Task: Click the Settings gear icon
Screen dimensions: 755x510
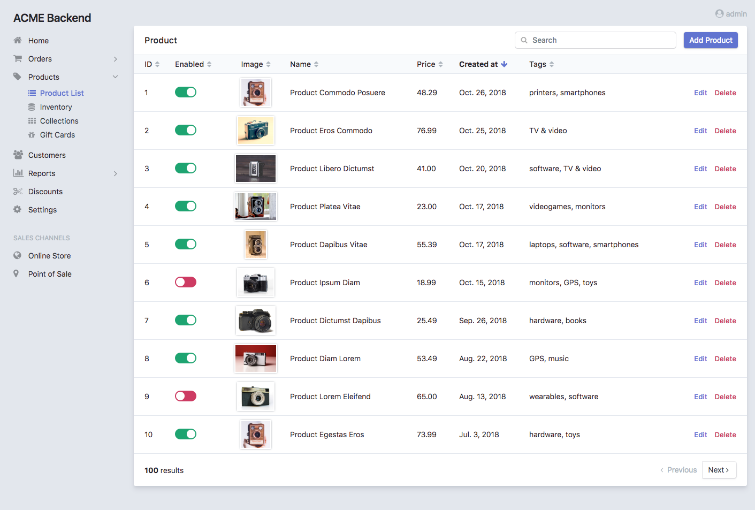Action: (x=18, y=210)
